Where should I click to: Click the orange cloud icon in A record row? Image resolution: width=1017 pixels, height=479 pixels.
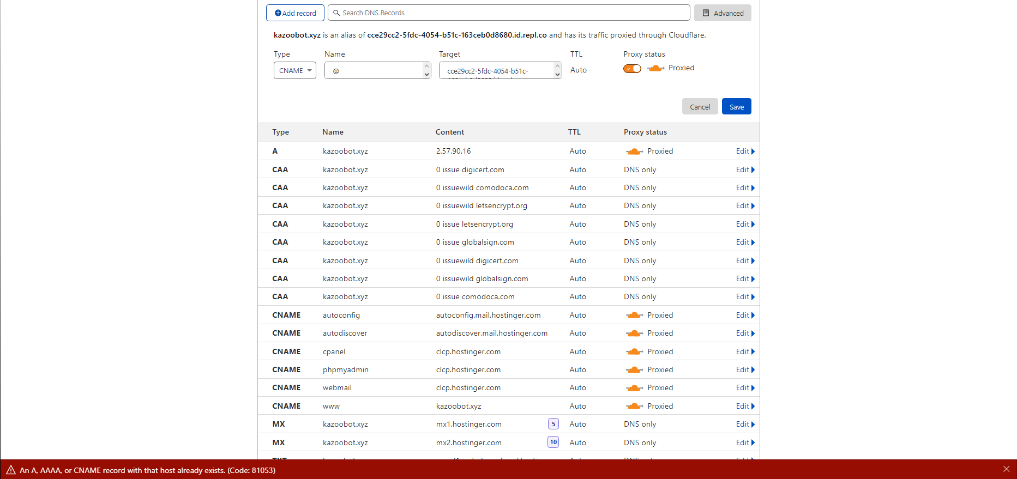(x=634, y=151)
